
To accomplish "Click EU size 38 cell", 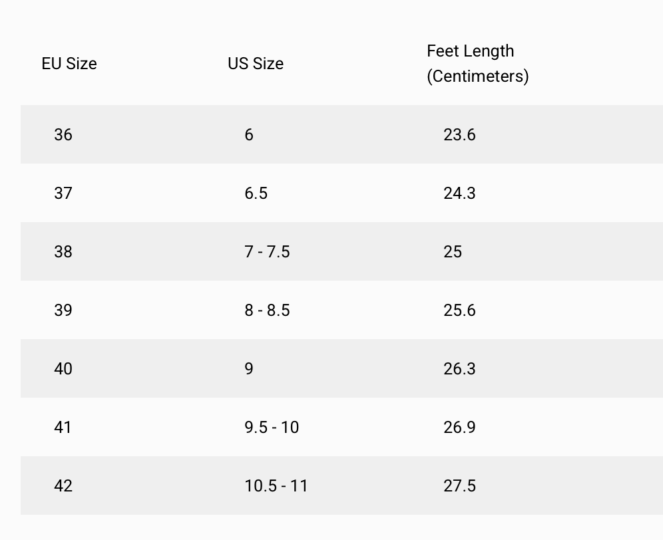I will click(x=63, y=252).
